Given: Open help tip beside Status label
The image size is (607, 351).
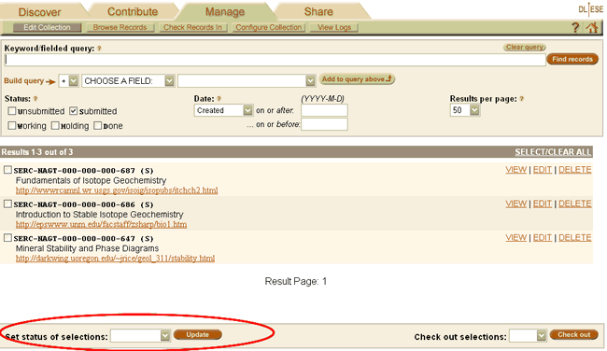Looking at the screenshot, I should click(x=35, y=99).
